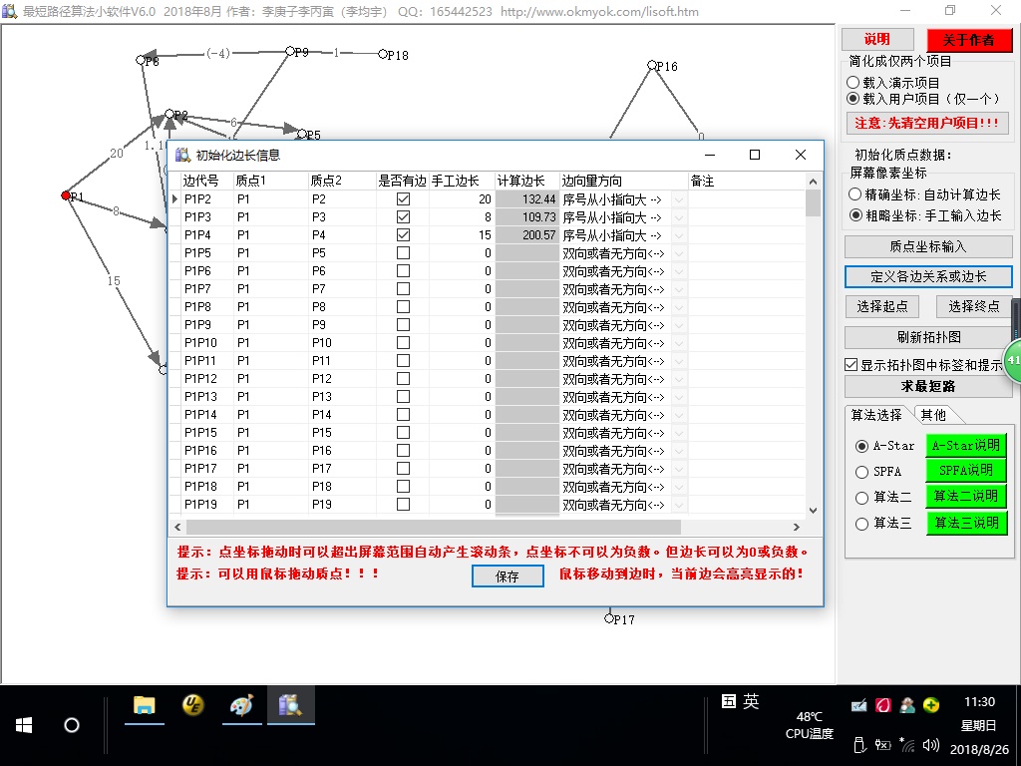This screenshot has height=766, width=1021.
Task: Check edge checkbox for P1P10
Action: 403,343
